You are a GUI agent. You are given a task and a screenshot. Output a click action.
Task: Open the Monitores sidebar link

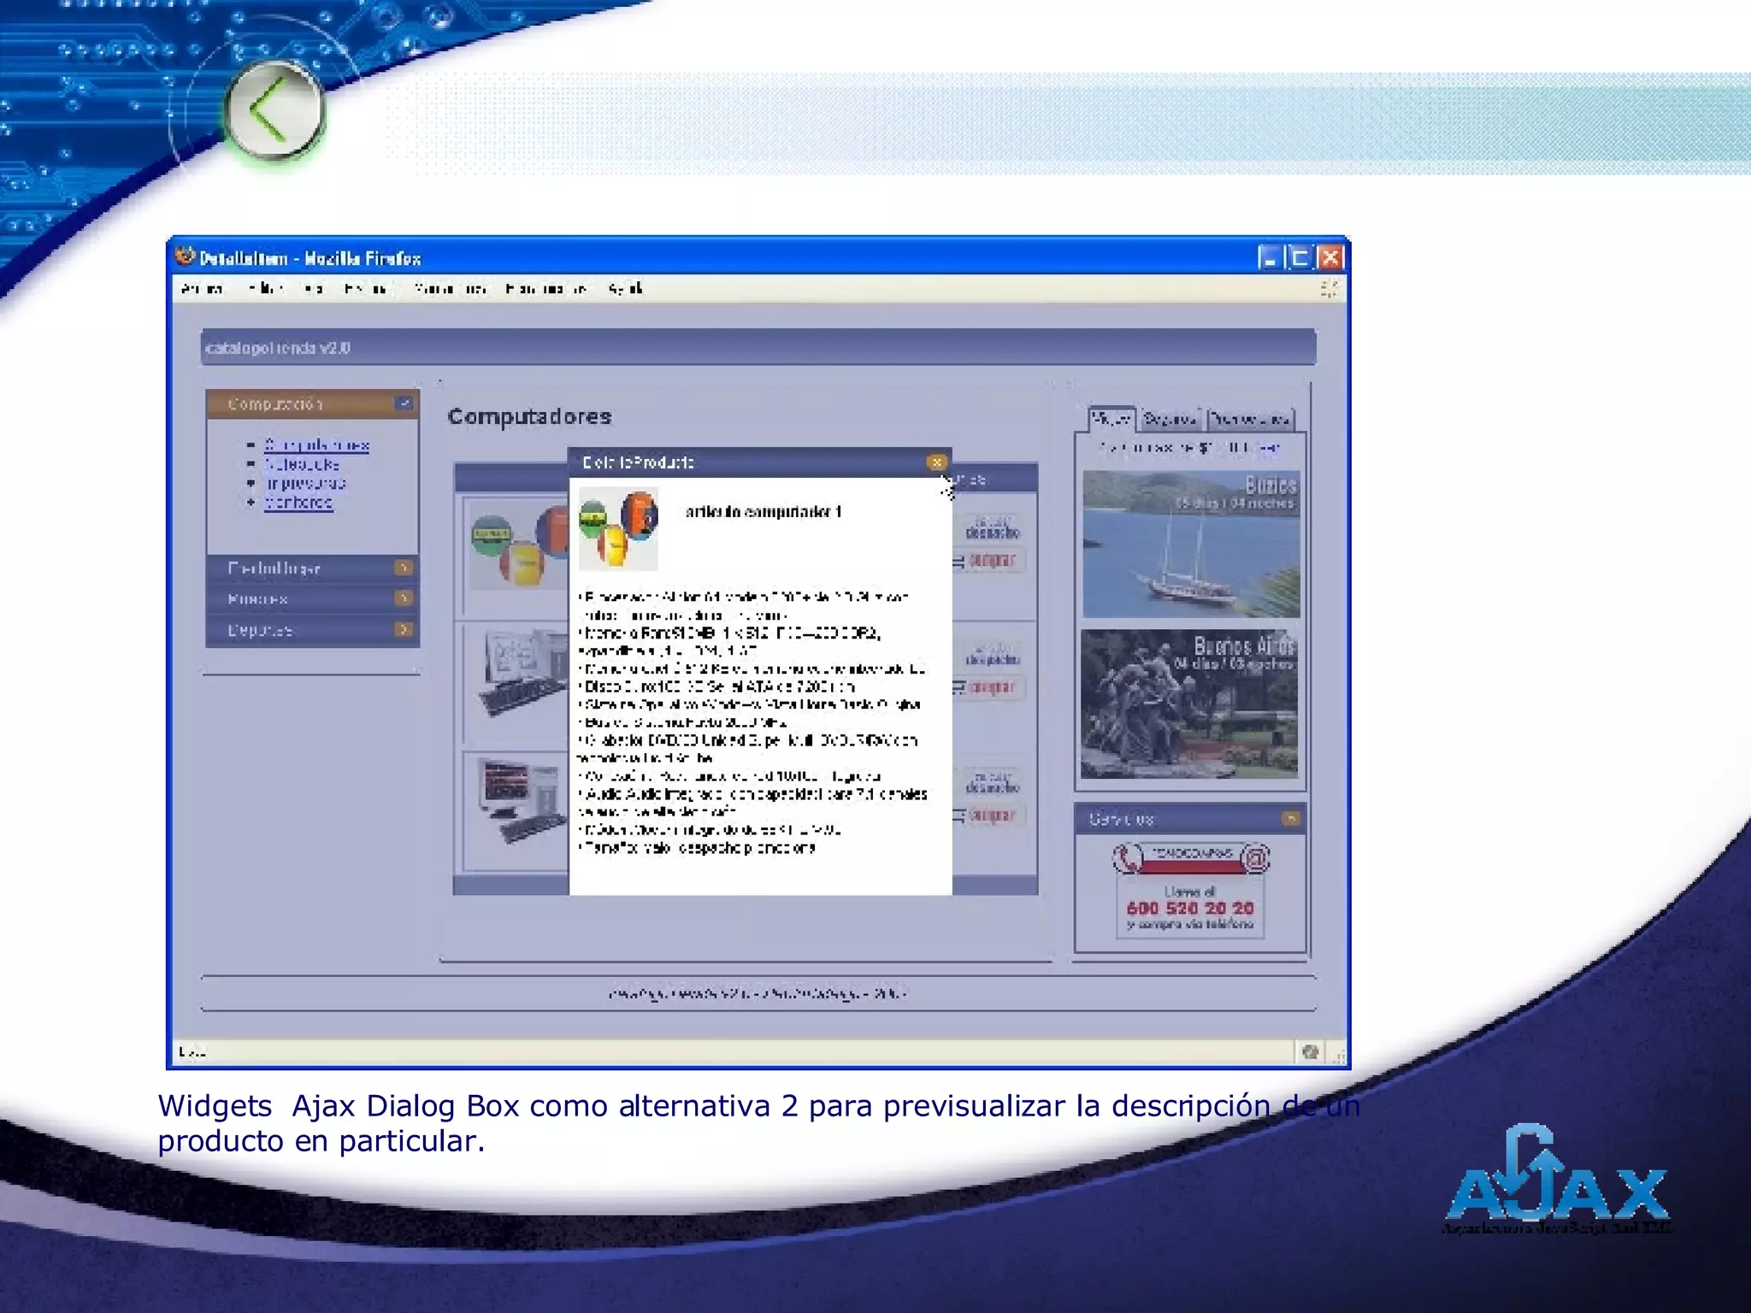(298, 502)
